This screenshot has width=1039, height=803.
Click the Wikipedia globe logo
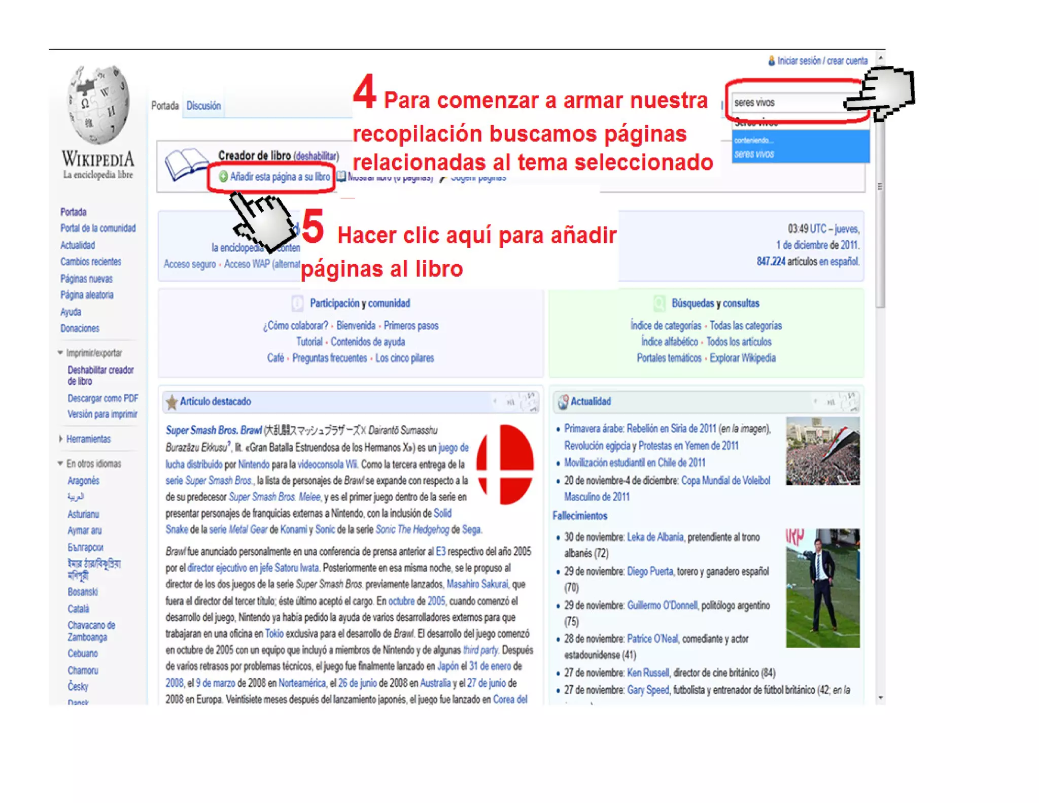pyautogui.click(x=98, y=105)
